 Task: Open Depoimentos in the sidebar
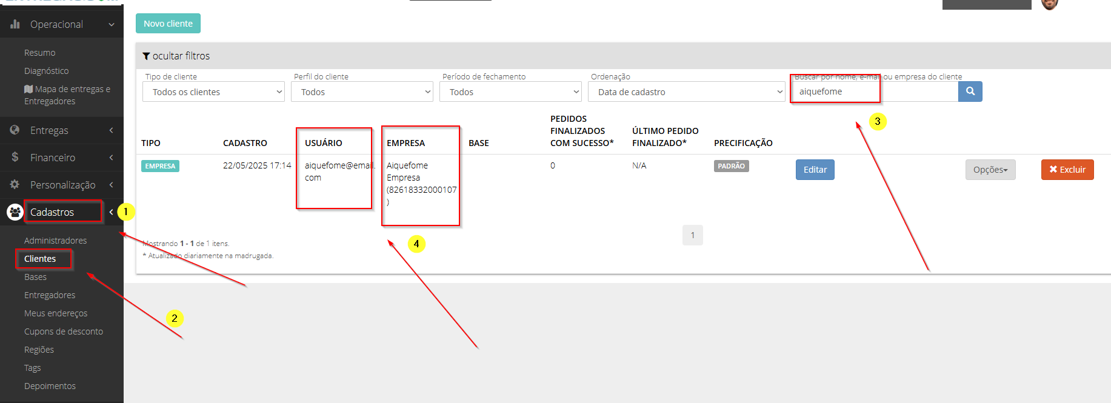[x=50, y=386]
